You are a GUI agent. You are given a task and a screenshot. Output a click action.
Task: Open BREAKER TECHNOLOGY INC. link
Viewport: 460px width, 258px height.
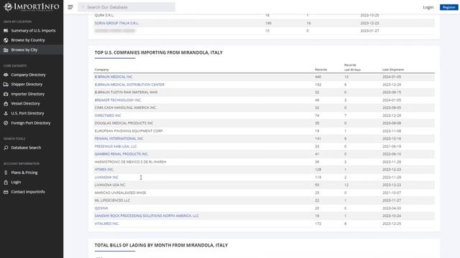click(118, 100)
